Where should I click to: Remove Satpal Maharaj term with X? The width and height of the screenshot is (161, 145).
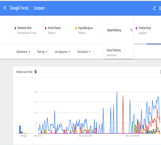coord(131,30)
